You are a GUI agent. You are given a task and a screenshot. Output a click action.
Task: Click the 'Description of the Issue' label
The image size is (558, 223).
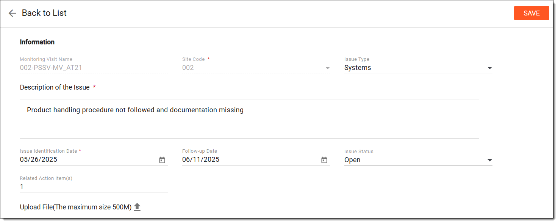point(55,87)
